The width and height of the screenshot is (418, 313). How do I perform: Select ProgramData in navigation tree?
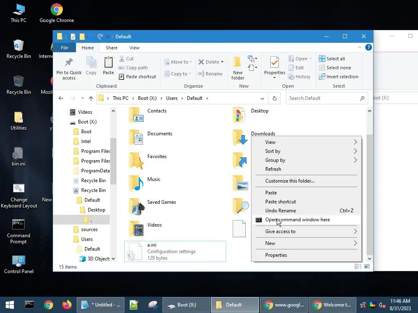[x=95, y=171]
